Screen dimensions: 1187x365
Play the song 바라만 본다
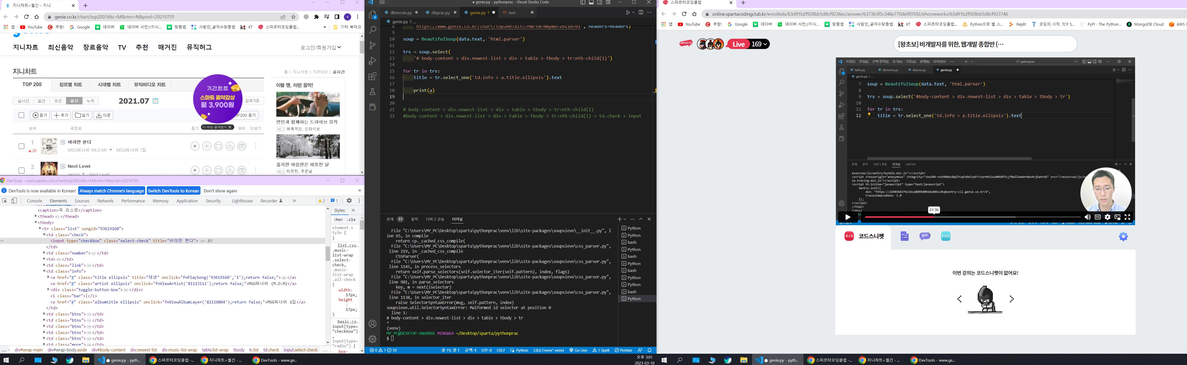pyautogui.click(x=195, y=146)
